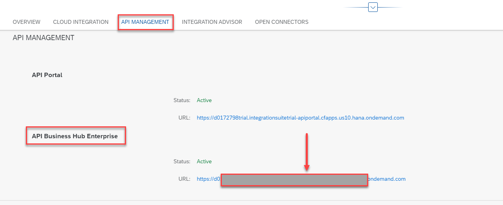Switch to the Overview tab
503x205 pixels.
[26, 22]
